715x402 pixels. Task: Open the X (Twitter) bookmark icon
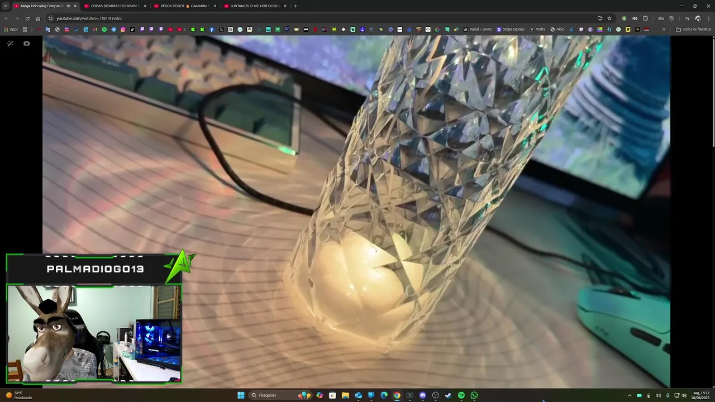point(221,29)
